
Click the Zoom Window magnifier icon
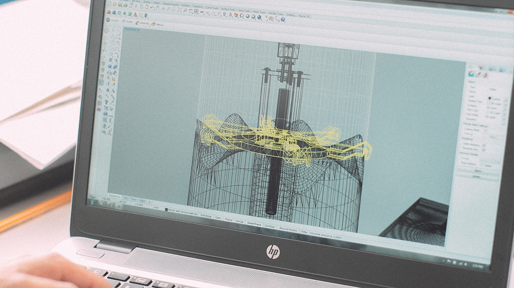tap(173, 9)
